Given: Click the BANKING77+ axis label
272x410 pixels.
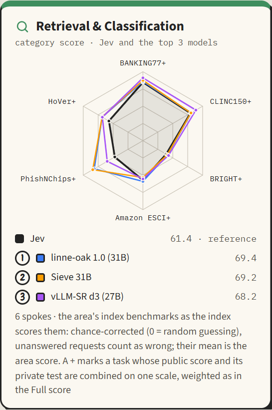Looking at the screenshot, I should pyautogui.click(x=143, y=63).
